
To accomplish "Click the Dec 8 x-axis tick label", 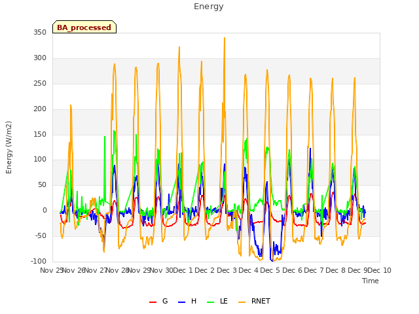I will click(336, 270).
